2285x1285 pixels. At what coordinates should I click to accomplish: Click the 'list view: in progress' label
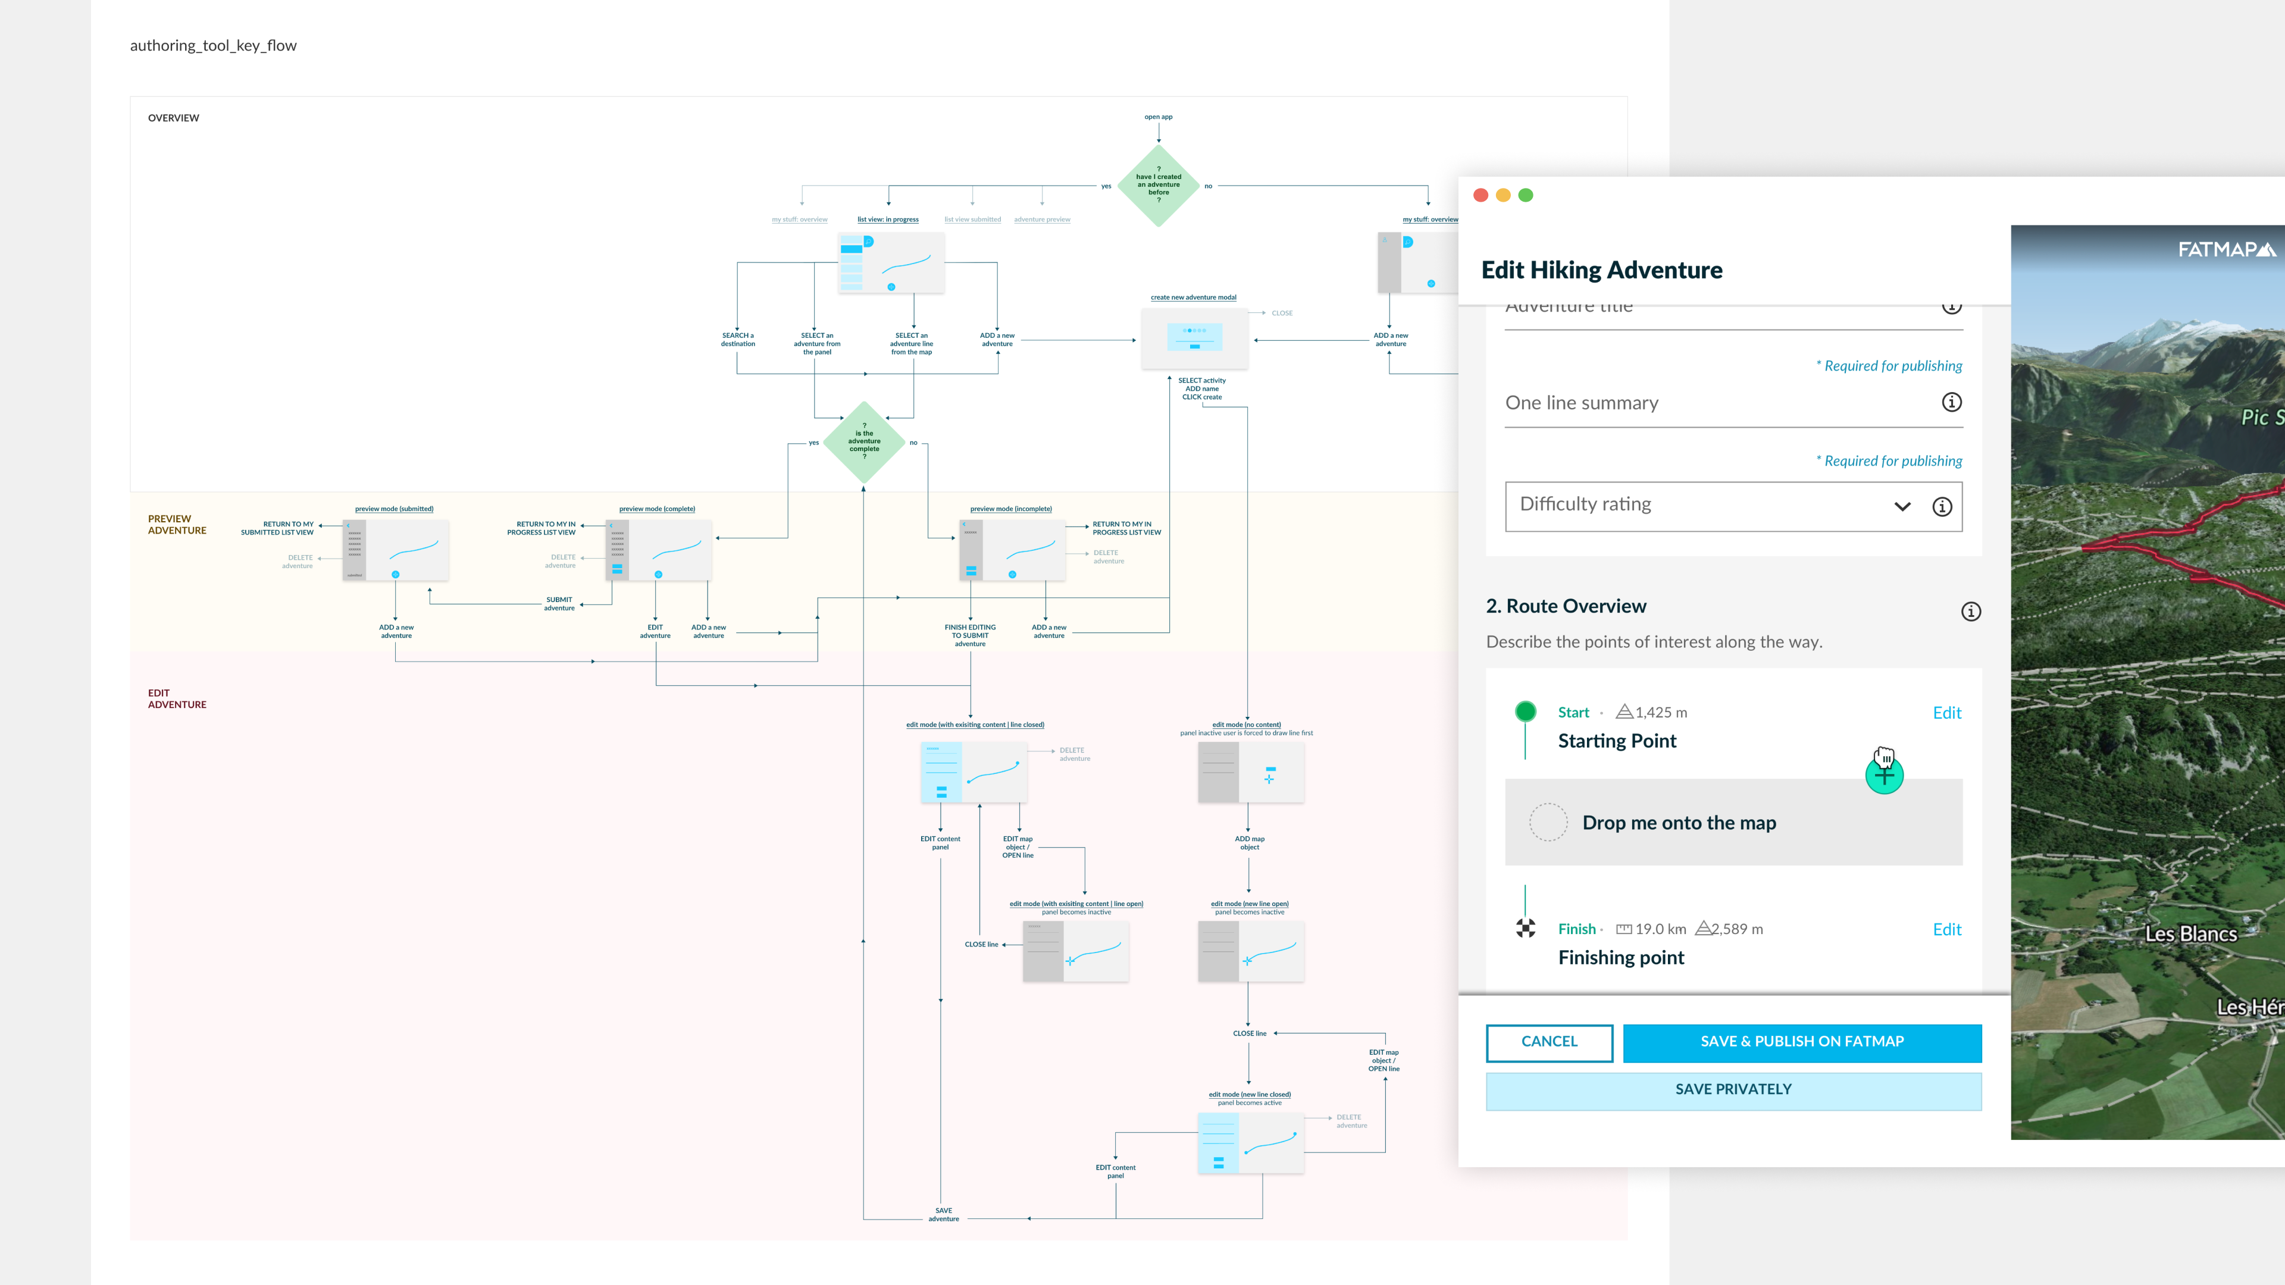point(888,219)
